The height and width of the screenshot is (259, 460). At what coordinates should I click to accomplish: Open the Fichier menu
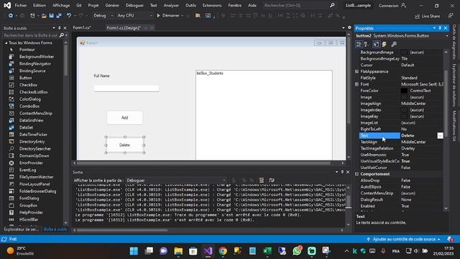click(21, 5)
